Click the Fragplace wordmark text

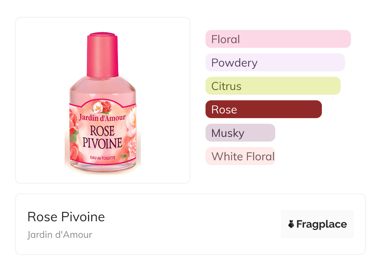pyautogui.click(x=322, y=224)
